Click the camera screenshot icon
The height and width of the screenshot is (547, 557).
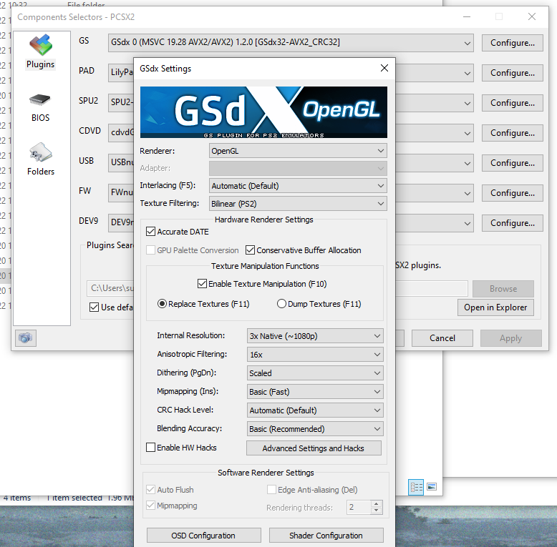click(26, 338)
